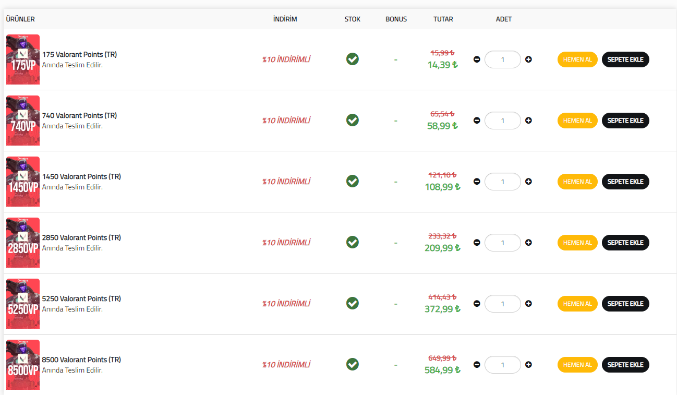Open the 740 Valorant Points (TR) product title

coord(79,115)
